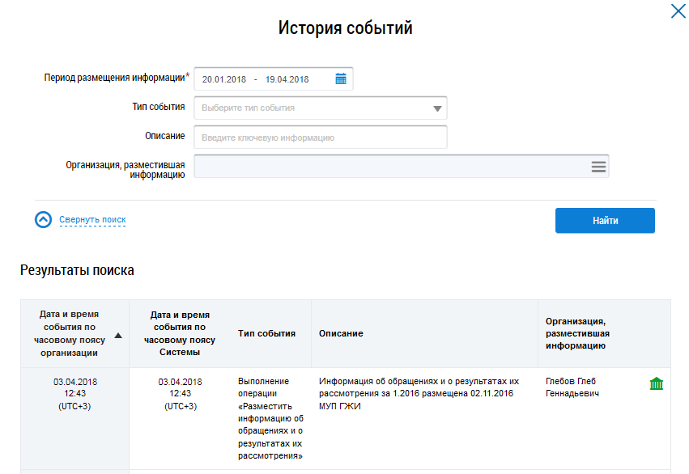The image size is (689, 474).
Task: Focus the Описание keyword input field
Action: coord(321,138)
